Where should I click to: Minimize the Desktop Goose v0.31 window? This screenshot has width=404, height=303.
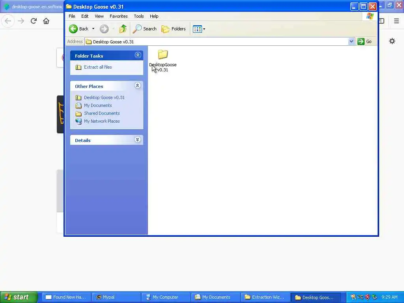pyautogui.click(x=354, y=7)
